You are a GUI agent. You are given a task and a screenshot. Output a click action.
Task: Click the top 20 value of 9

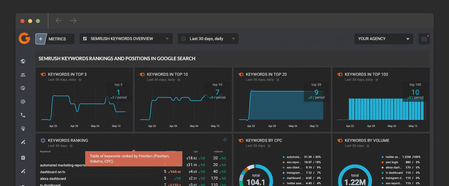(x=316, y=92)
